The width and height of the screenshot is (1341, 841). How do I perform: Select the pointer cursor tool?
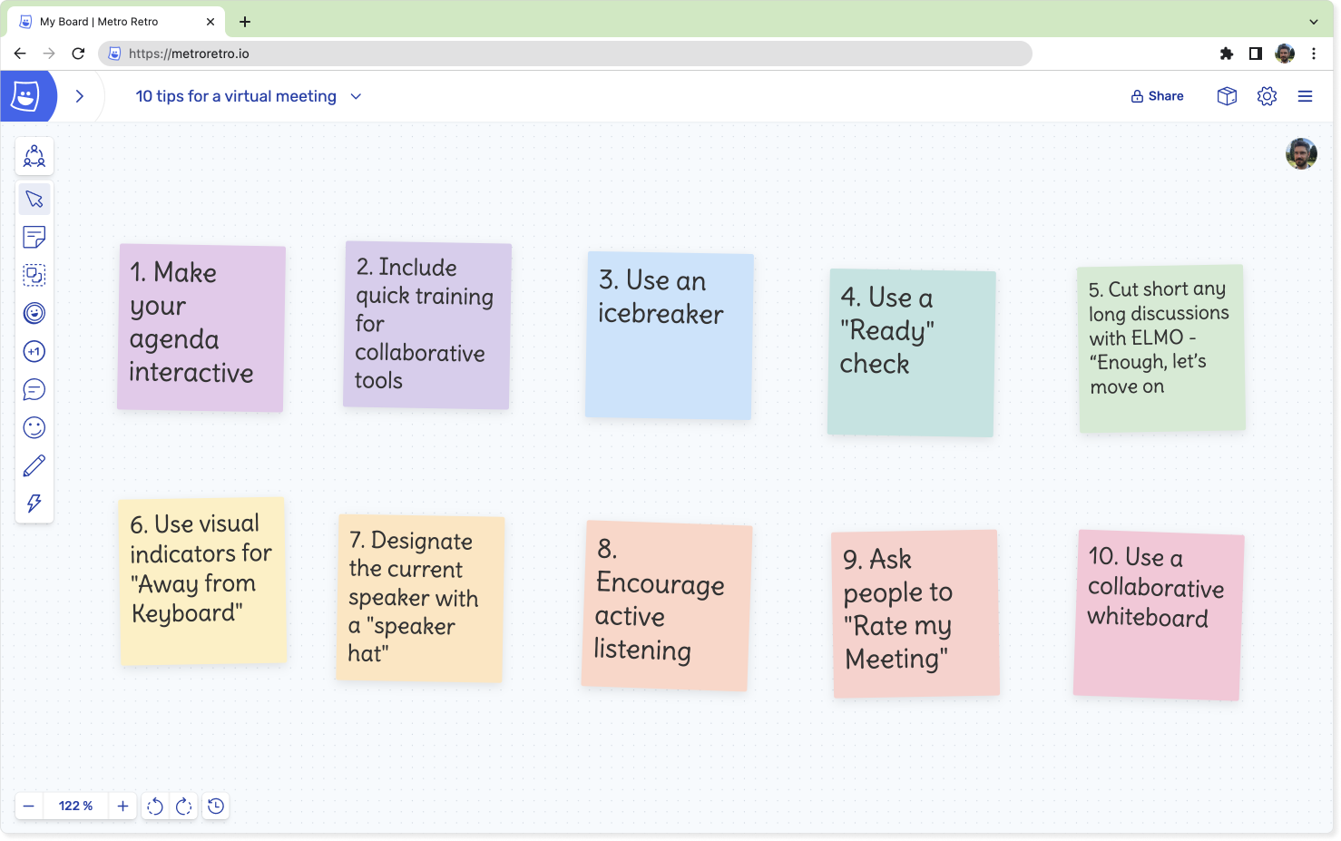click(x=34, y=200)
